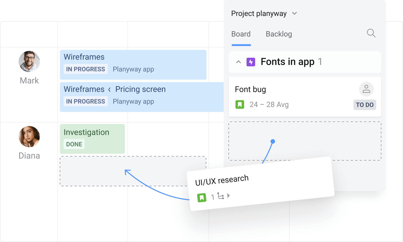Screen dimensions: 403x242
Task: Open Mark's avatar picture
Action: click(x=29, y=61)
